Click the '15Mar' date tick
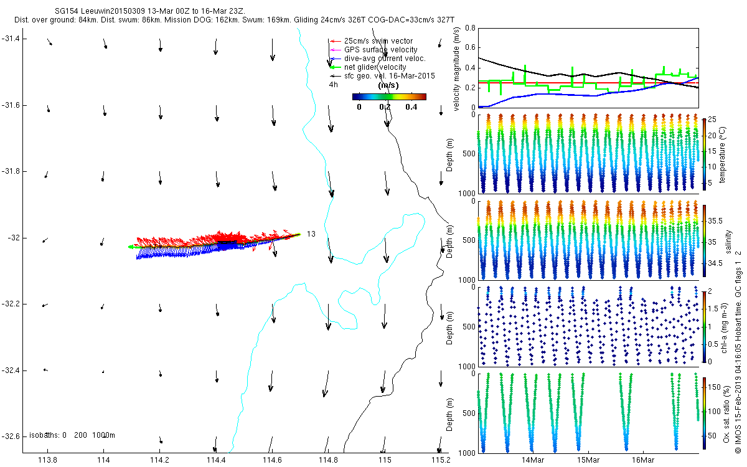The height and width of the screenshot is (467, 747). coord(588,460)
